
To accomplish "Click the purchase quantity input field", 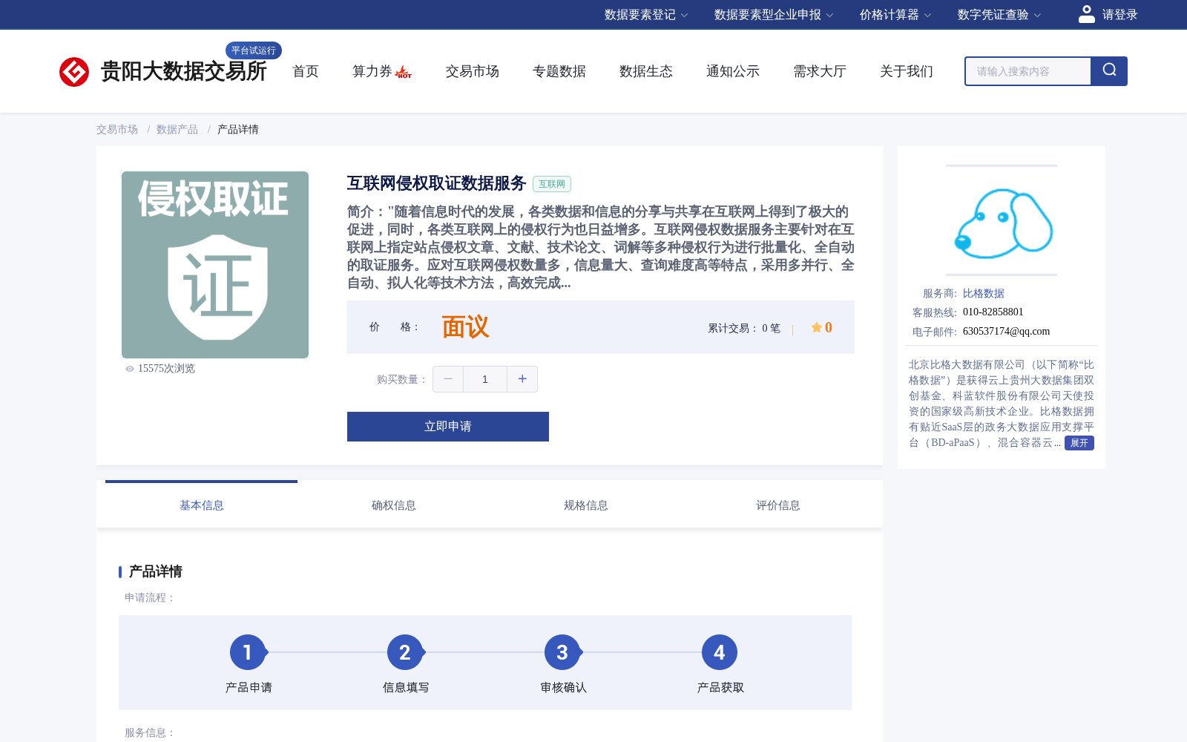I will pyautogui.click(x=485, y=379).
